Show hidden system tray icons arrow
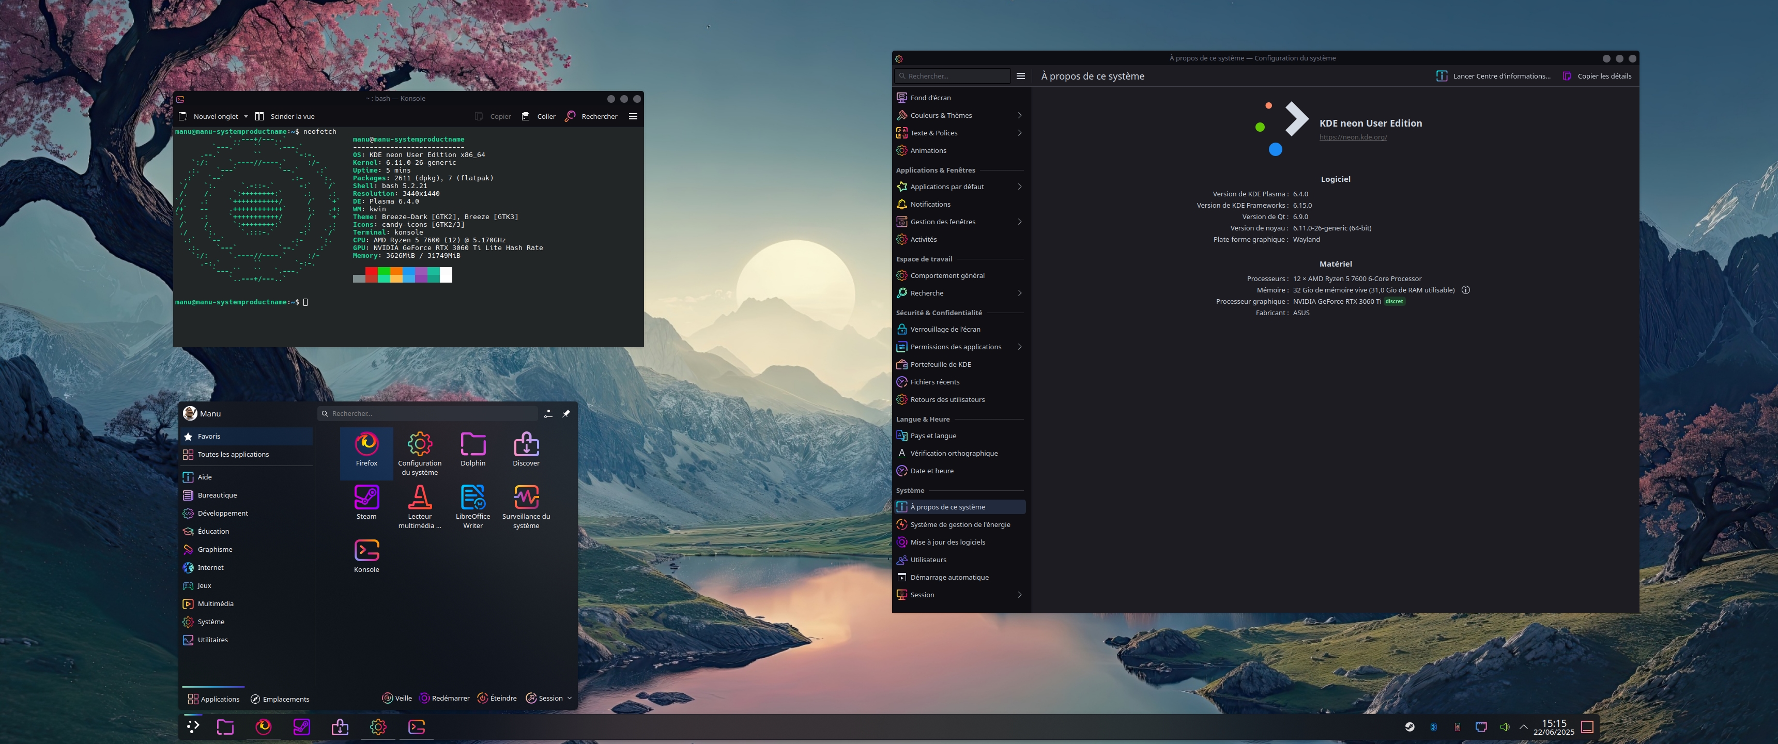Screen dimensions: 1778x744 point(1523,727)
